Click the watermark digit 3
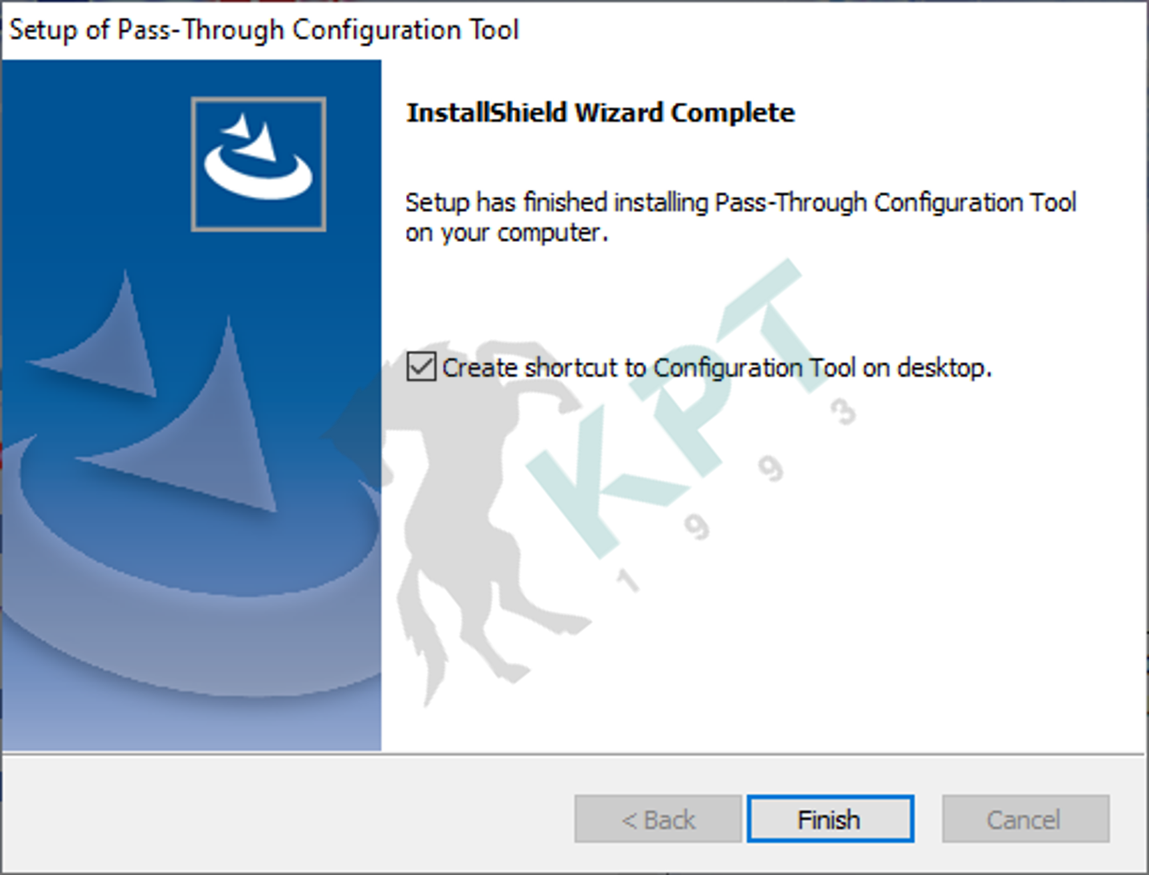 (x=843, y=412)
